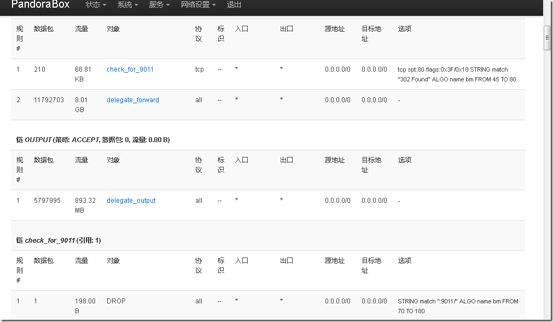553x322 pixels.
Task: Click 退出 to log out
Action: [x=234, y=5]
